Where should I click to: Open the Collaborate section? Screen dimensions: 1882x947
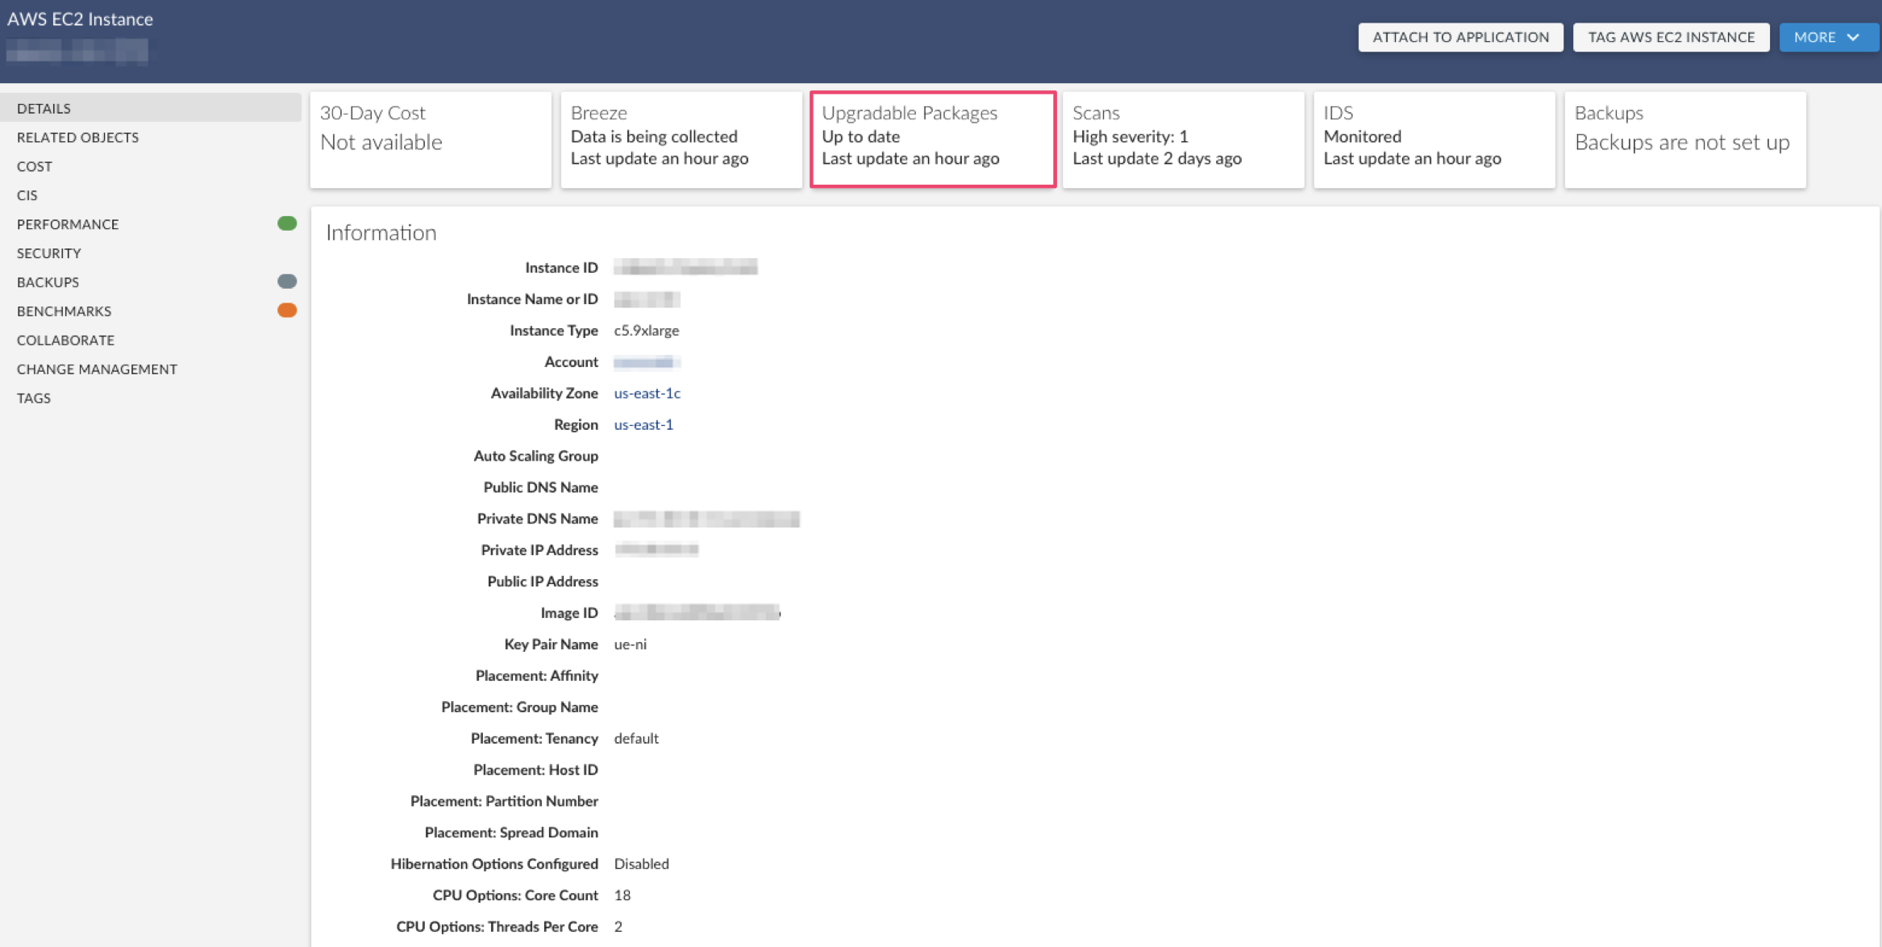click(x=65, y=340)
